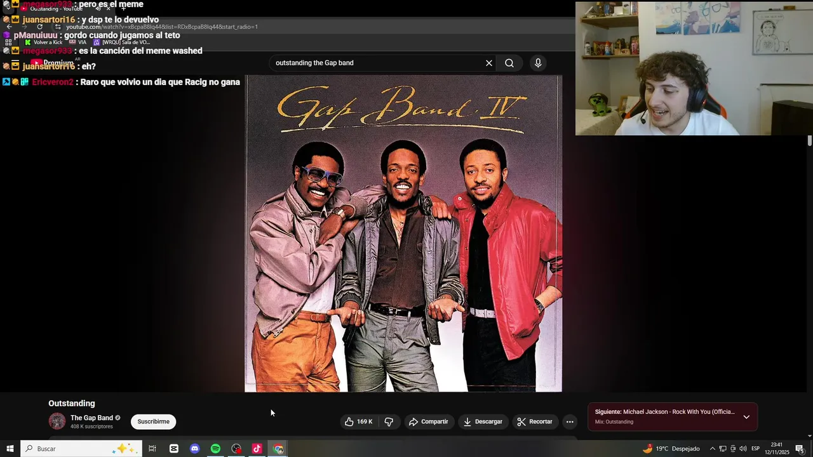Start voice search with the microphone icon
813x457 pixels.
pos(538,63)
